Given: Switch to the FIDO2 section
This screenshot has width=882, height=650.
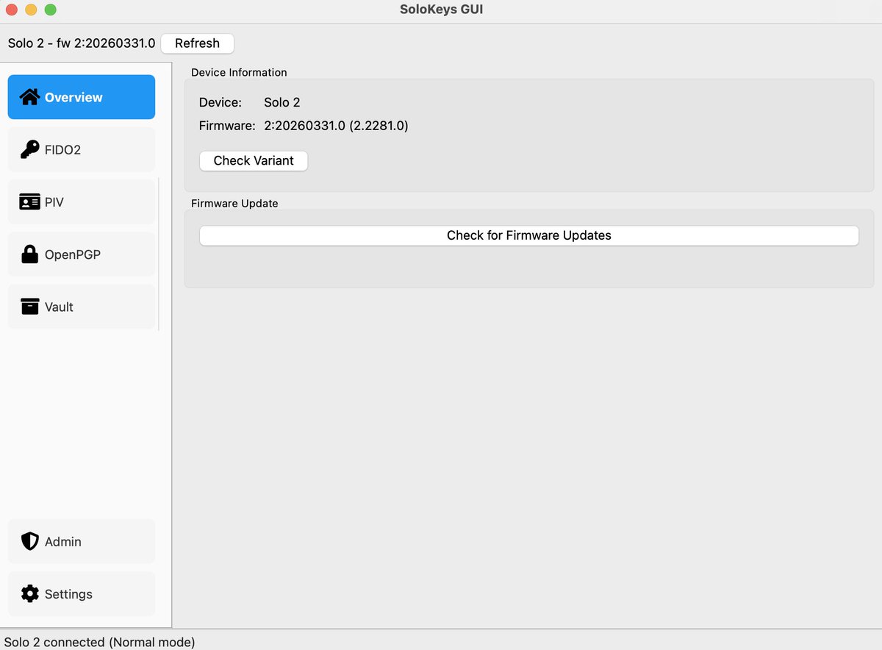Looking at the screenshot, I should coord(82,149).
